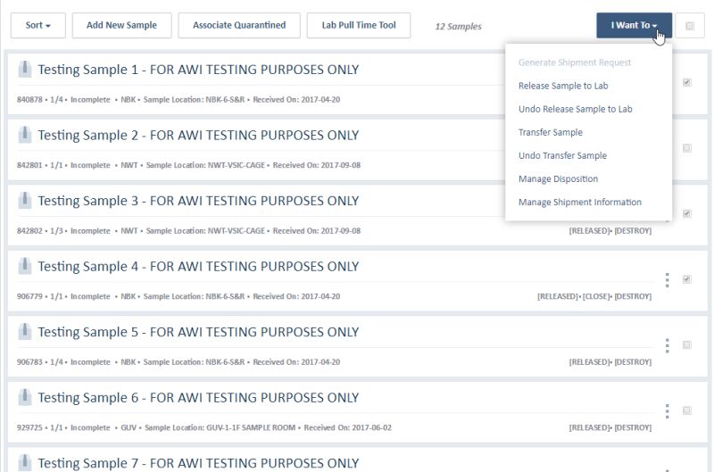Click [RELEASED]•[CLOSE]•[DESTROY] tags on Sample 4
Image resolution: width=714 pixels, height=472 pixels.
tap(594, 296)
